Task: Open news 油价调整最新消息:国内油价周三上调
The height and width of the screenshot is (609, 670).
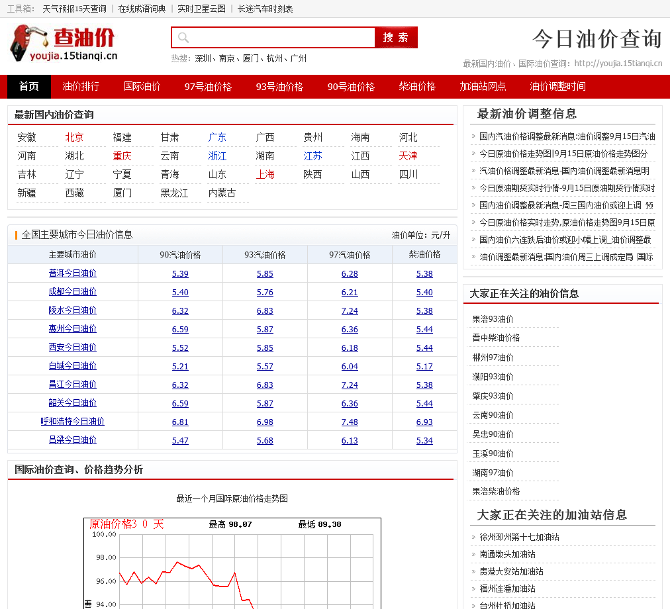Action: [x=566, y=257]
